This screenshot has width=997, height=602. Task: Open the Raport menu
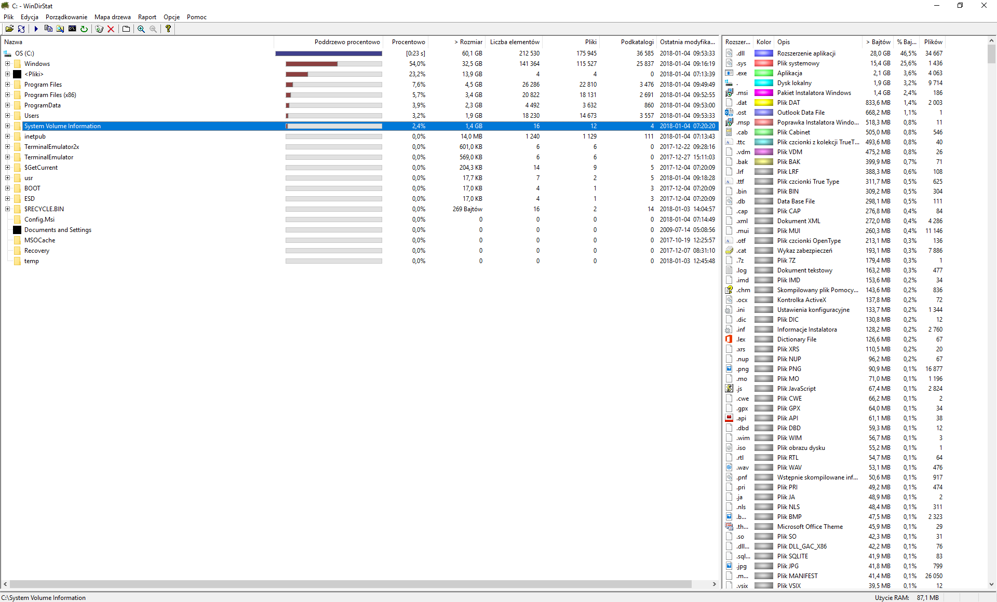[x=147, y=17]
